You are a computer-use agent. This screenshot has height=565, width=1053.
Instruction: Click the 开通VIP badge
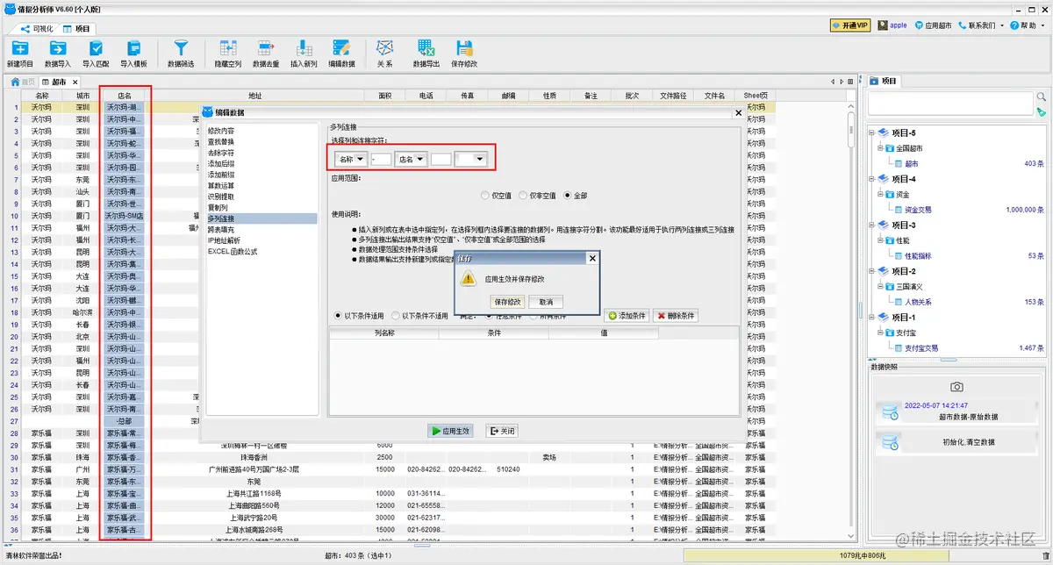[x=850, y=25]
